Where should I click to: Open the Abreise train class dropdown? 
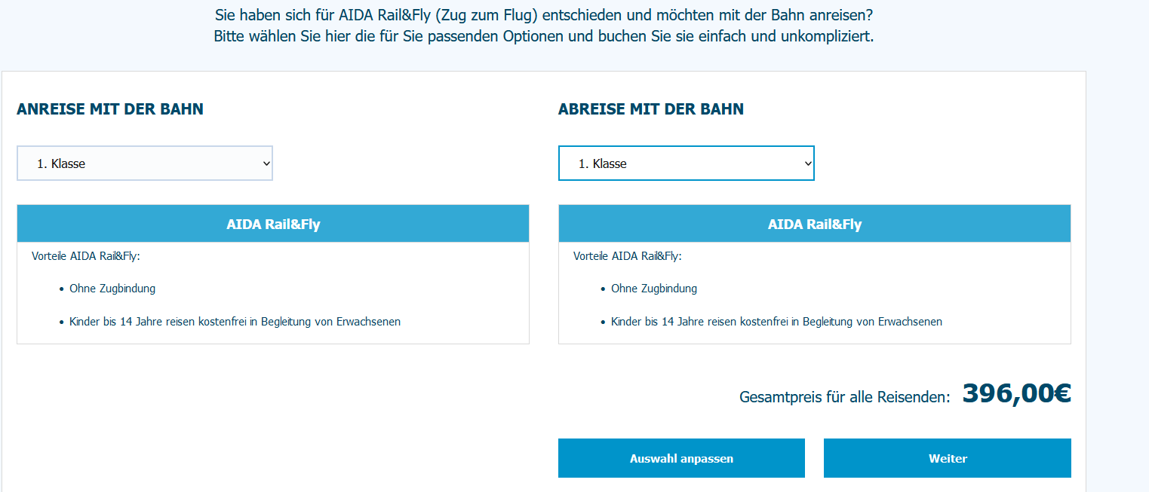pyautogui.click(x=686, y=163)
